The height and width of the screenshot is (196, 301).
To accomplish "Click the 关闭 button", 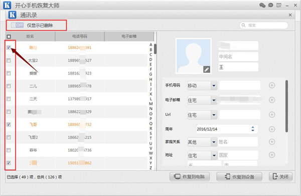I will click(x=280, y=176).
